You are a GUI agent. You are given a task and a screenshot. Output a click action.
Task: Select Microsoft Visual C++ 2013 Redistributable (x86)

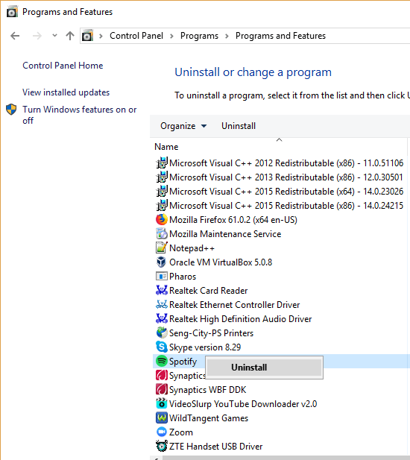286,177
